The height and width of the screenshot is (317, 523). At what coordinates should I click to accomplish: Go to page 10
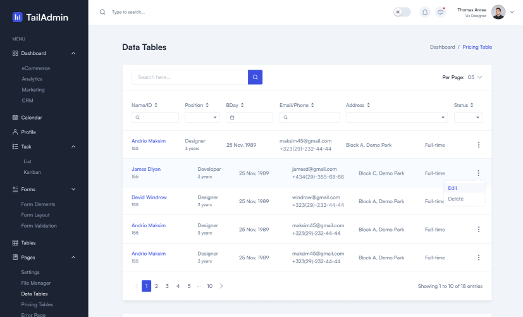point(210,286)
